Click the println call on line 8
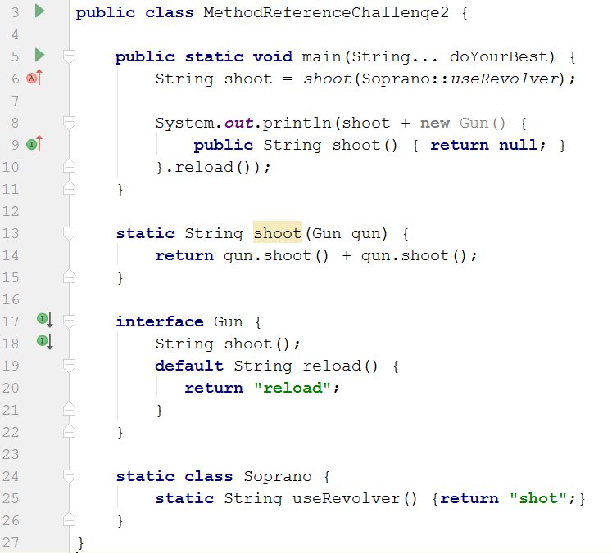 pyautogui.click(x=297, y=123)
